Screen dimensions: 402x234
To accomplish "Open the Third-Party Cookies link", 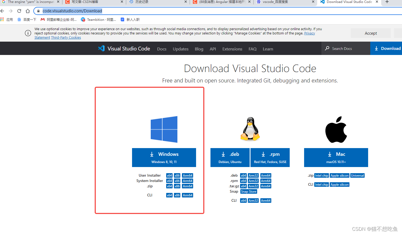I will [x=66, y=38].
